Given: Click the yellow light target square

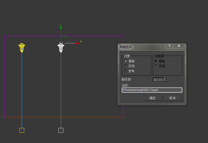Looking at the screenshot, I should [22, 130].
